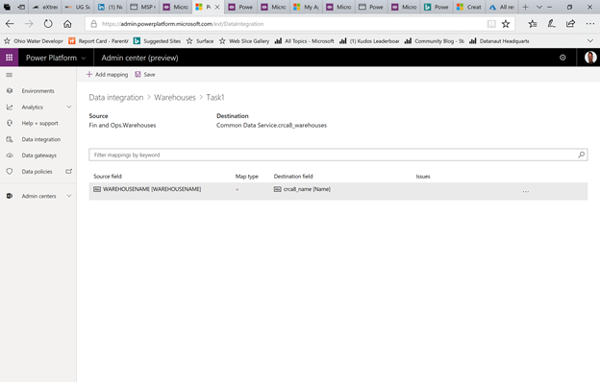Click the share page icon
This screenshot has width=600, height=382.
(x=570, y=24)
